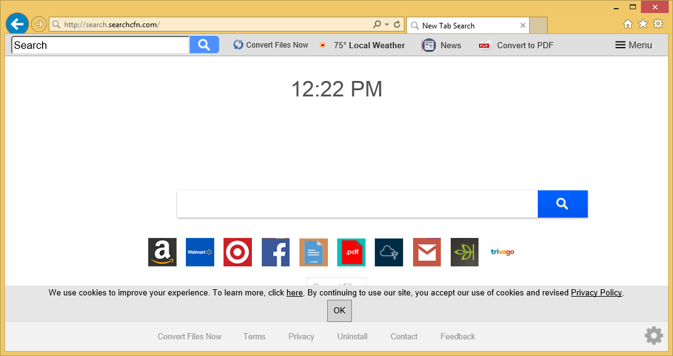This screenshot has height=356, width=673.
Task: Open Convert Files Now toolbar link
Action: (270, 45)
